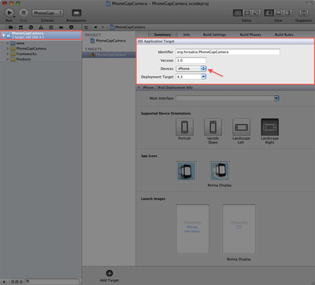Select the Products group row
Viewport: 315px width, 285px height.
[x=41, y=59]
